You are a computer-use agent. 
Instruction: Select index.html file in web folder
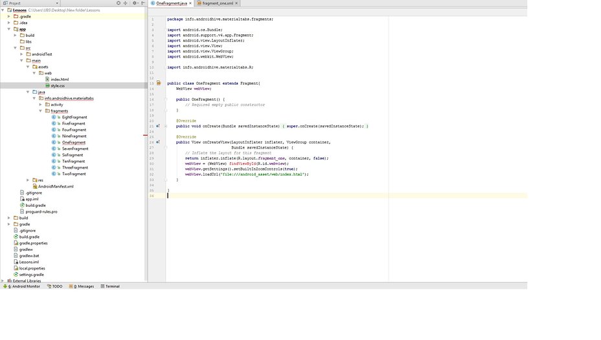click(x=60, y=80)
